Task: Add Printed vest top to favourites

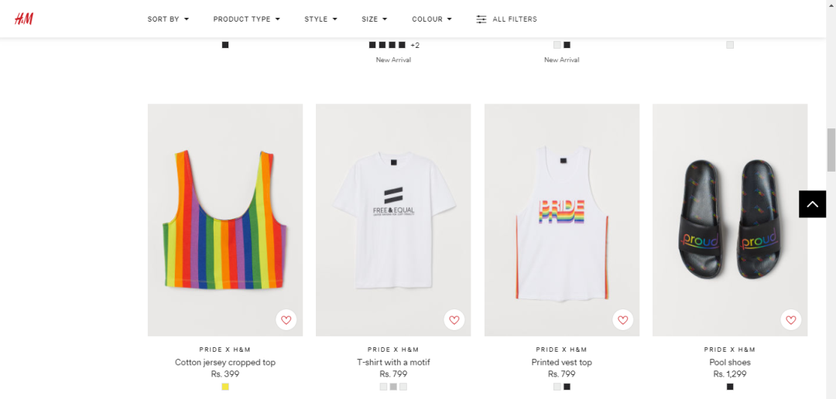Action: click(x=622, y=320)
